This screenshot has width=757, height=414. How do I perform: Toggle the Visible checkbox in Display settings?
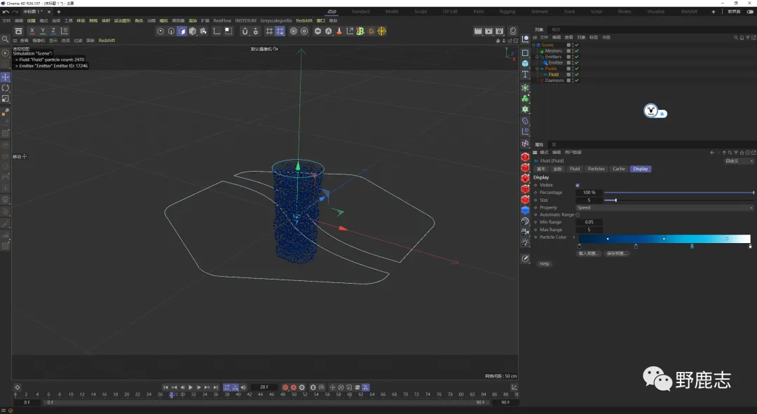tap(578, 185)
